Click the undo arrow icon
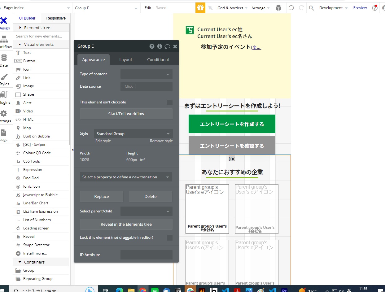 coord(291,8)
